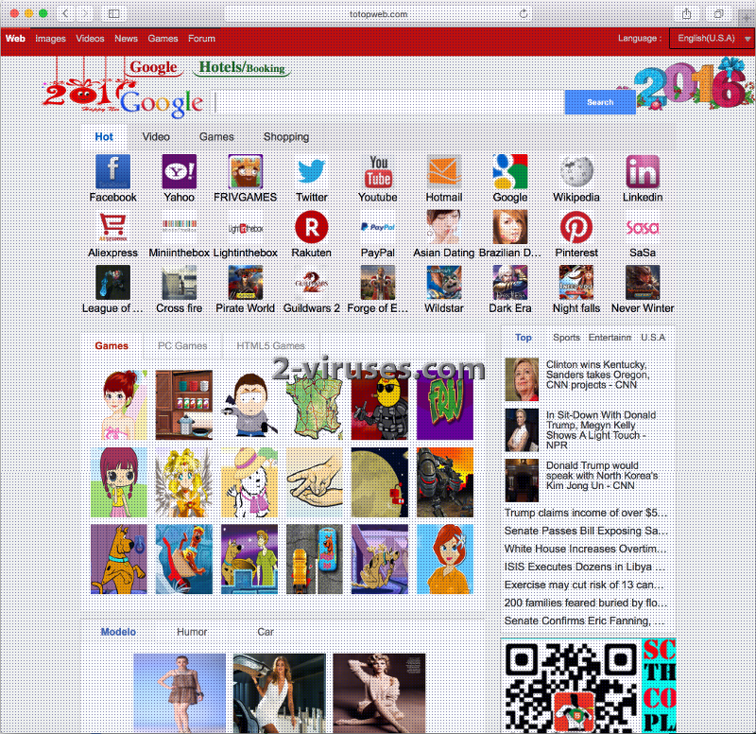Switch to the Entertainm news tab
The width and height of the screenshot is (756, 734).
coord(610,338)
